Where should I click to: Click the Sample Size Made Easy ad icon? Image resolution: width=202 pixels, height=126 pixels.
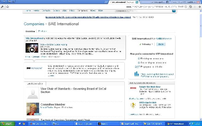(x=133, y=88)
